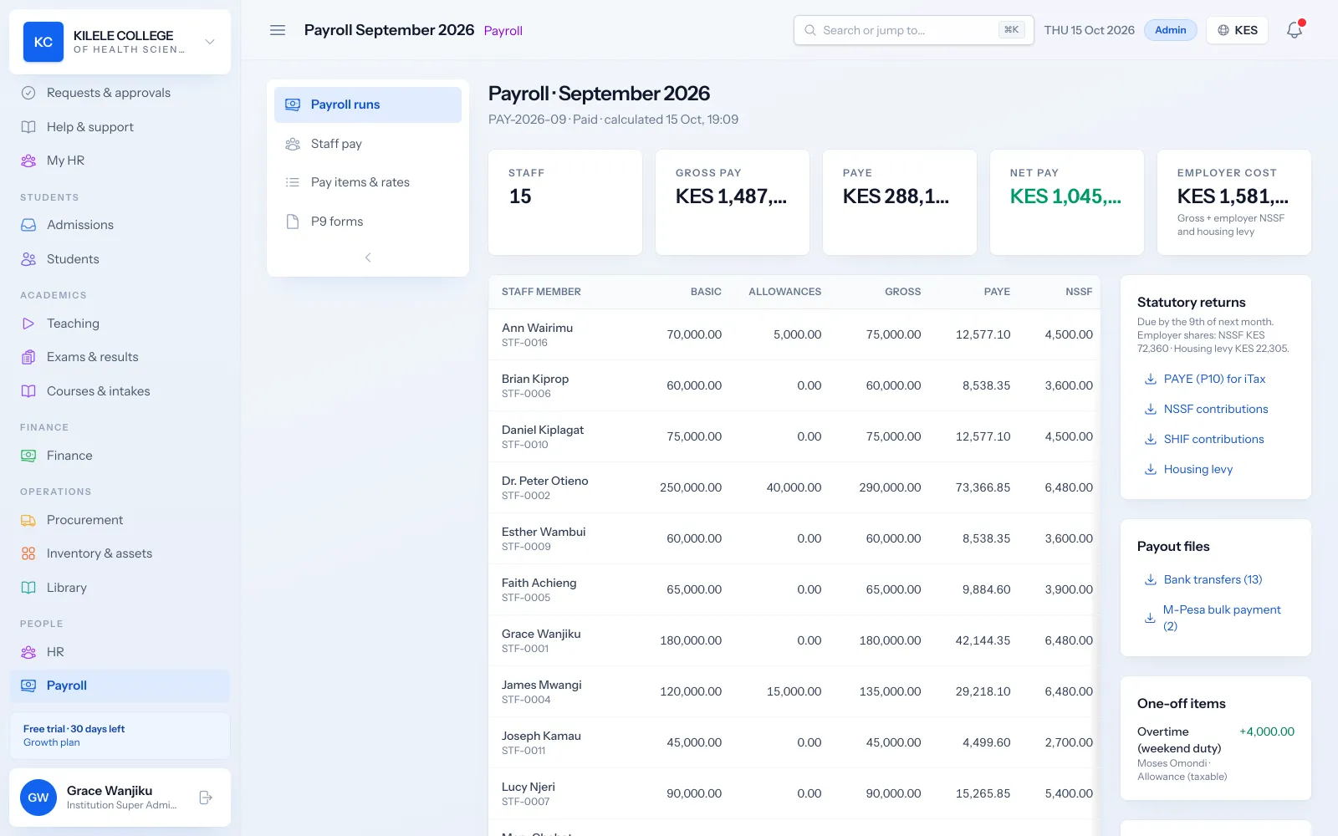Click the Finance banknote icon
Screen dimensions: 1338x836
coord(28,456)
